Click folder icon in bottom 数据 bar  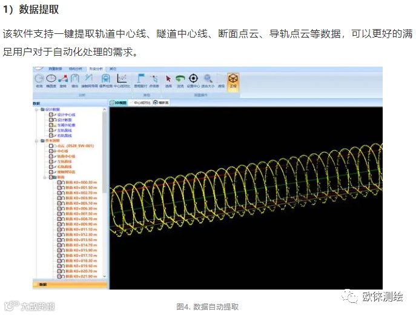click(36, 285)
